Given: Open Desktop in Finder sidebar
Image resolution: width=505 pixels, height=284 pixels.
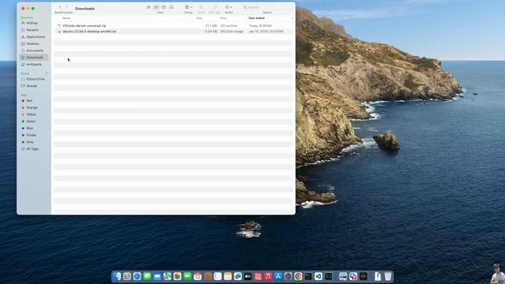Looking at the screenshot, I should coord(33,43).
